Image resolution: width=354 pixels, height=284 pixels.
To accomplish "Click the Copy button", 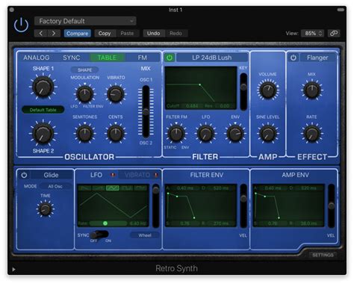I will point(105,33).
